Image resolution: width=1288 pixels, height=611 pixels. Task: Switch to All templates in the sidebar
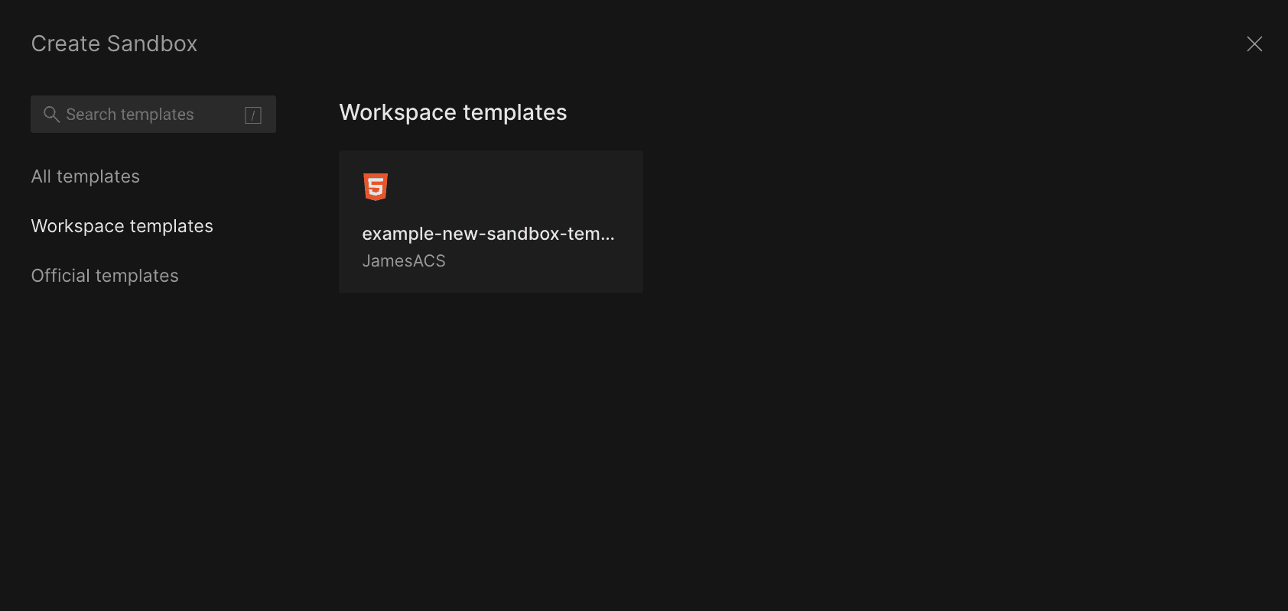(86, 176)
